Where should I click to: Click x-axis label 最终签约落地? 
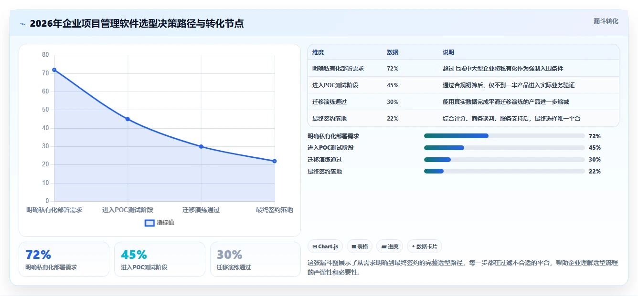click(x=274, y=210)
